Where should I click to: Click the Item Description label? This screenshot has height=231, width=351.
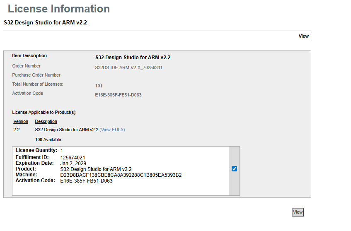coord(29,56)
